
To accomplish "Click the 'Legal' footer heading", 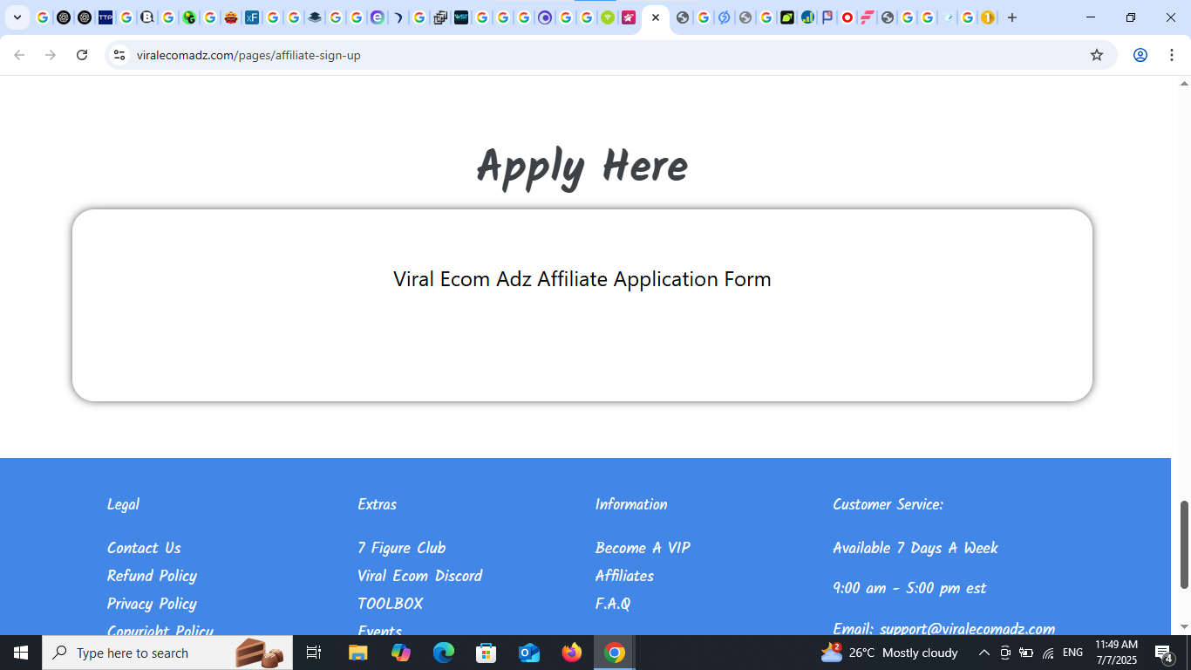I will click(x=123, y=504).
